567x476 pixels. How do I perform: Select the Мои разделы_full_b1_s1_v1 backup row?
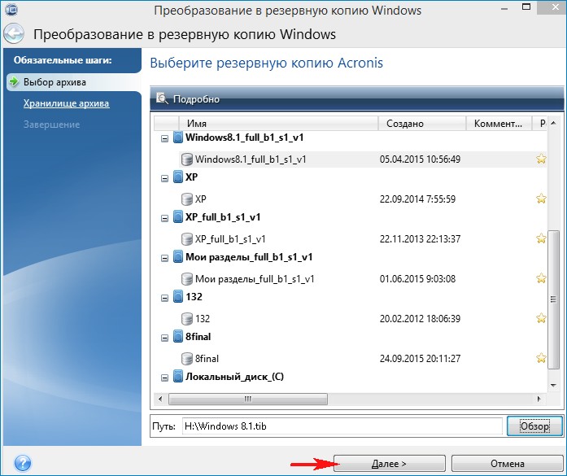(x=363, y=279)
